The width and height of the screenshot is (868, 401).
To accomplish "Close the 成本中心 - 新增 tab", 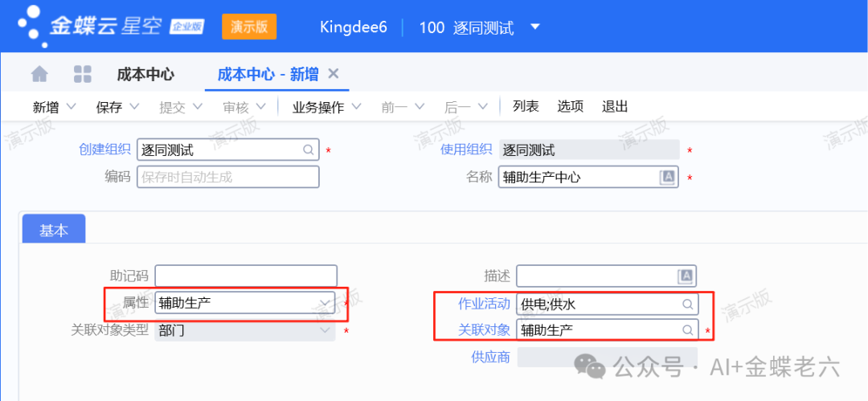I will 334,74.
